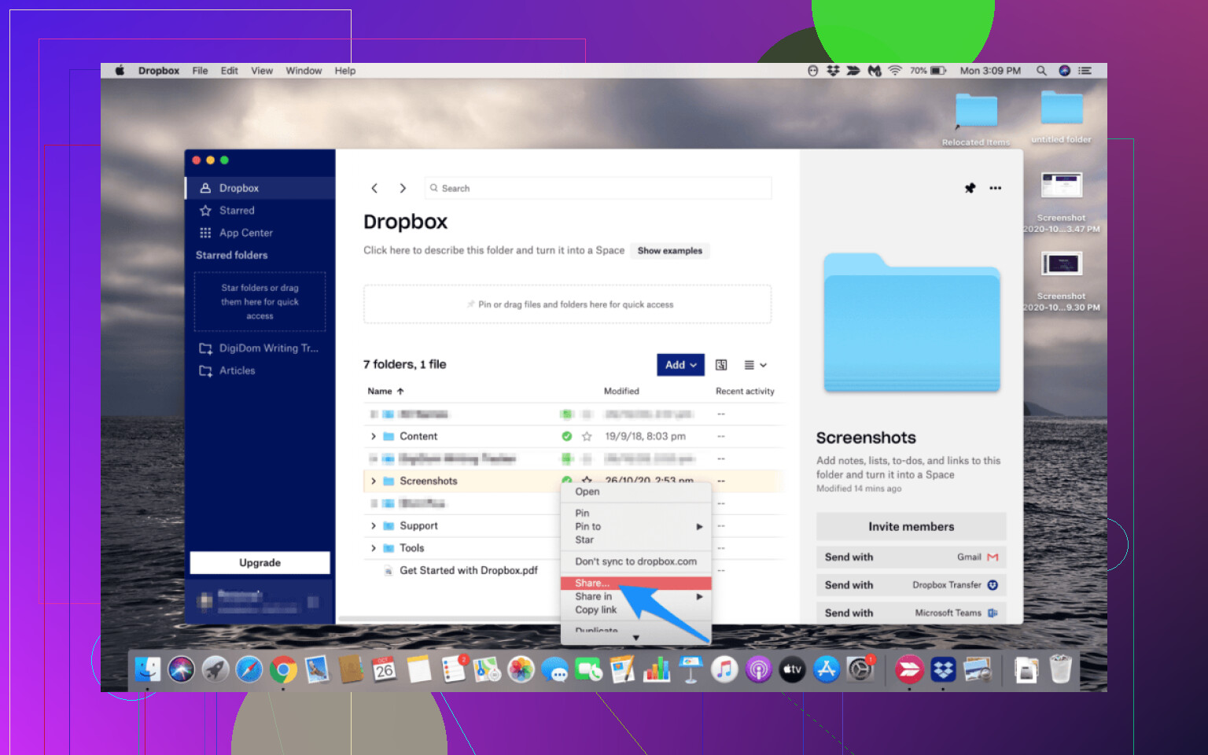
Task: Open the Dropbox home item in the sidebar
Action: pos(260,188)
